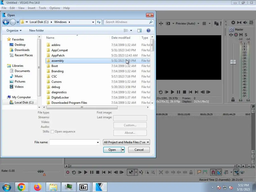Click the lock event icon in toolbar
256x192 pixels.
click(x=191, y=172)
